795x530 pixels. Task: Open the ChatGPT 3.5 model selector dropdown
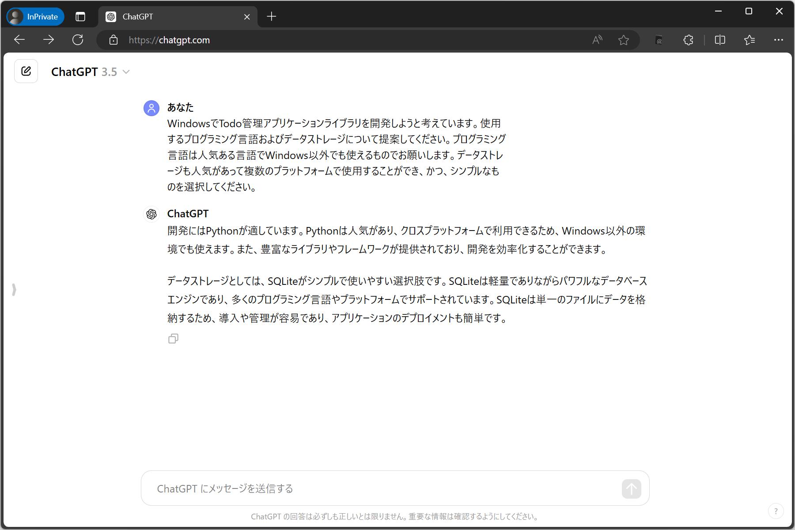point(90,72)
